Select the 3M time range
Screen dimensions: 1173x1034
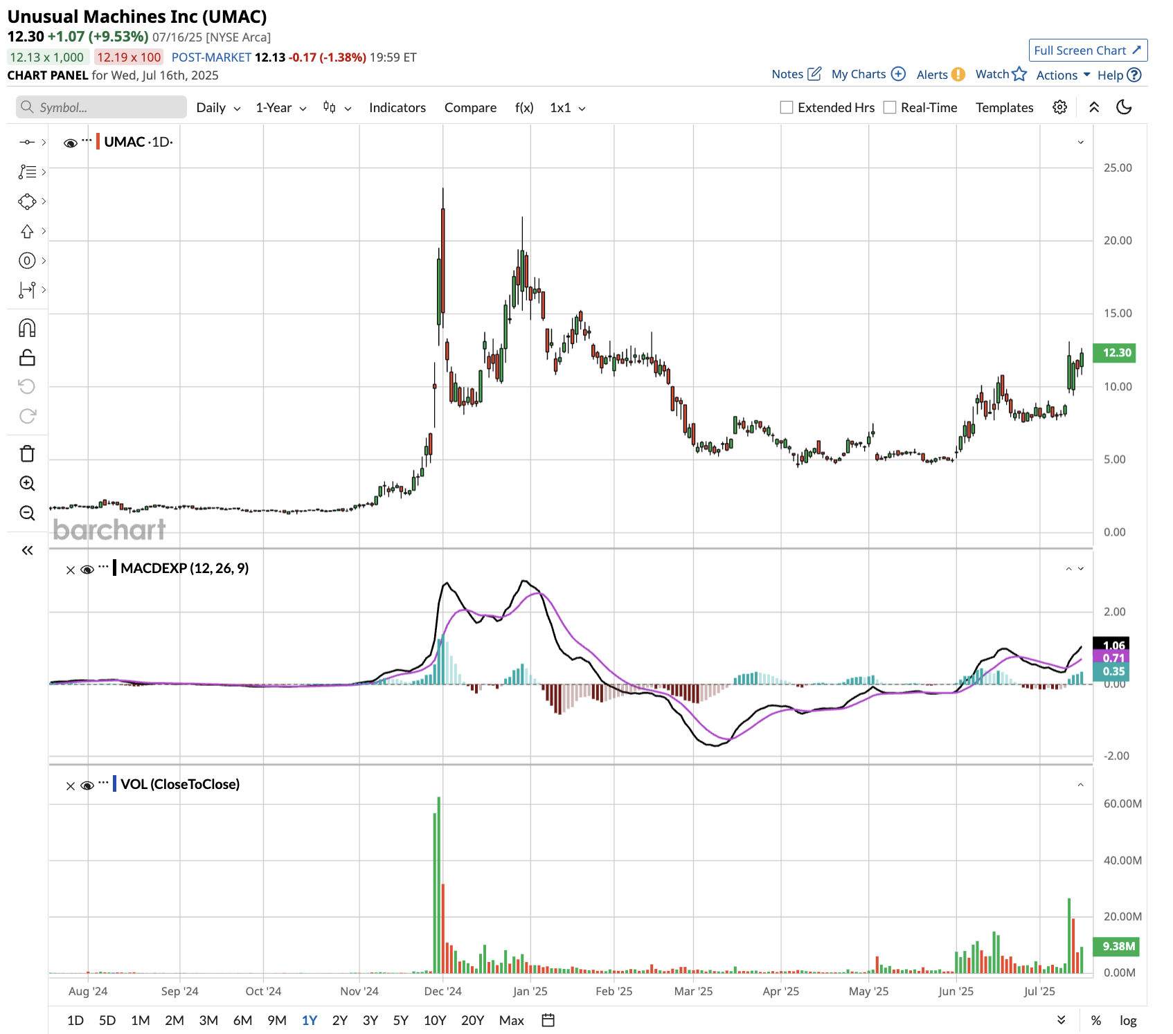point(208,1020)
